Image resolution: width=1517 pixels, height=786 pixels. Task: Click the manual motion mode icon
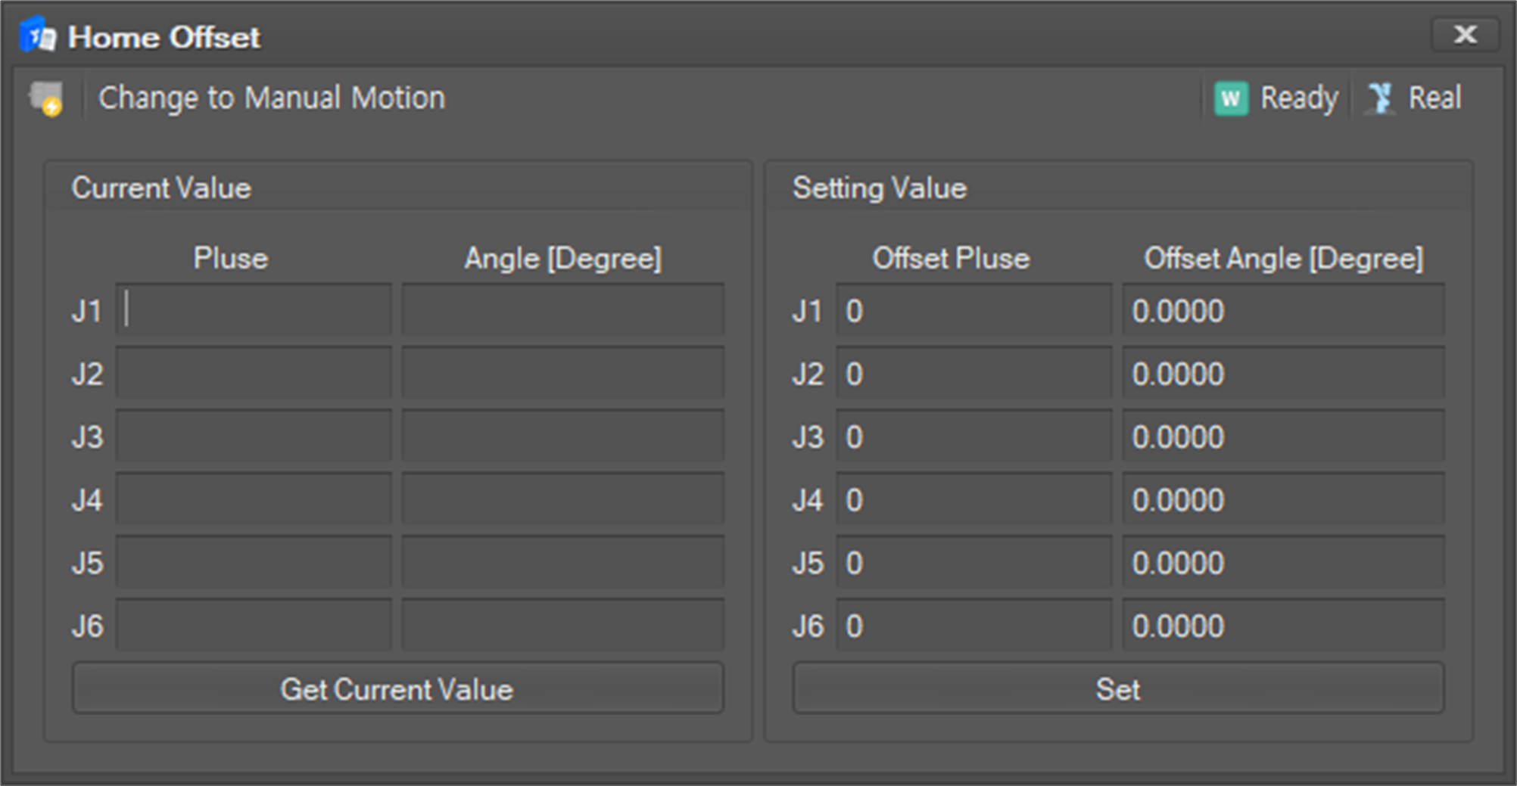pyautogui.click(x=46, y=99)
